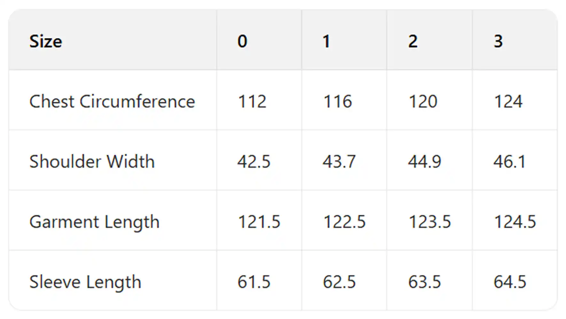Select the "Garment Length" row label
The image size is (566, 319).
tap(94, 222)
